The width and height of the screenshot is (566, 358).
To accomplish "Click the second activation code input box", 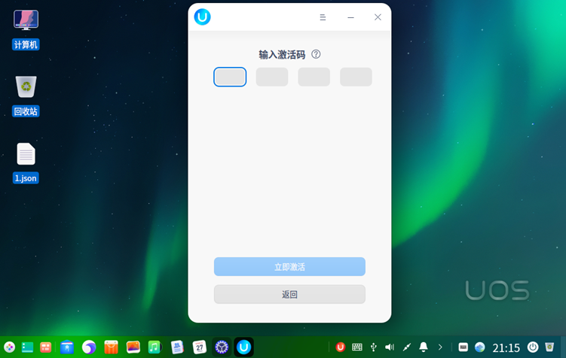I will pyautogui.click(x=272, y=77).
